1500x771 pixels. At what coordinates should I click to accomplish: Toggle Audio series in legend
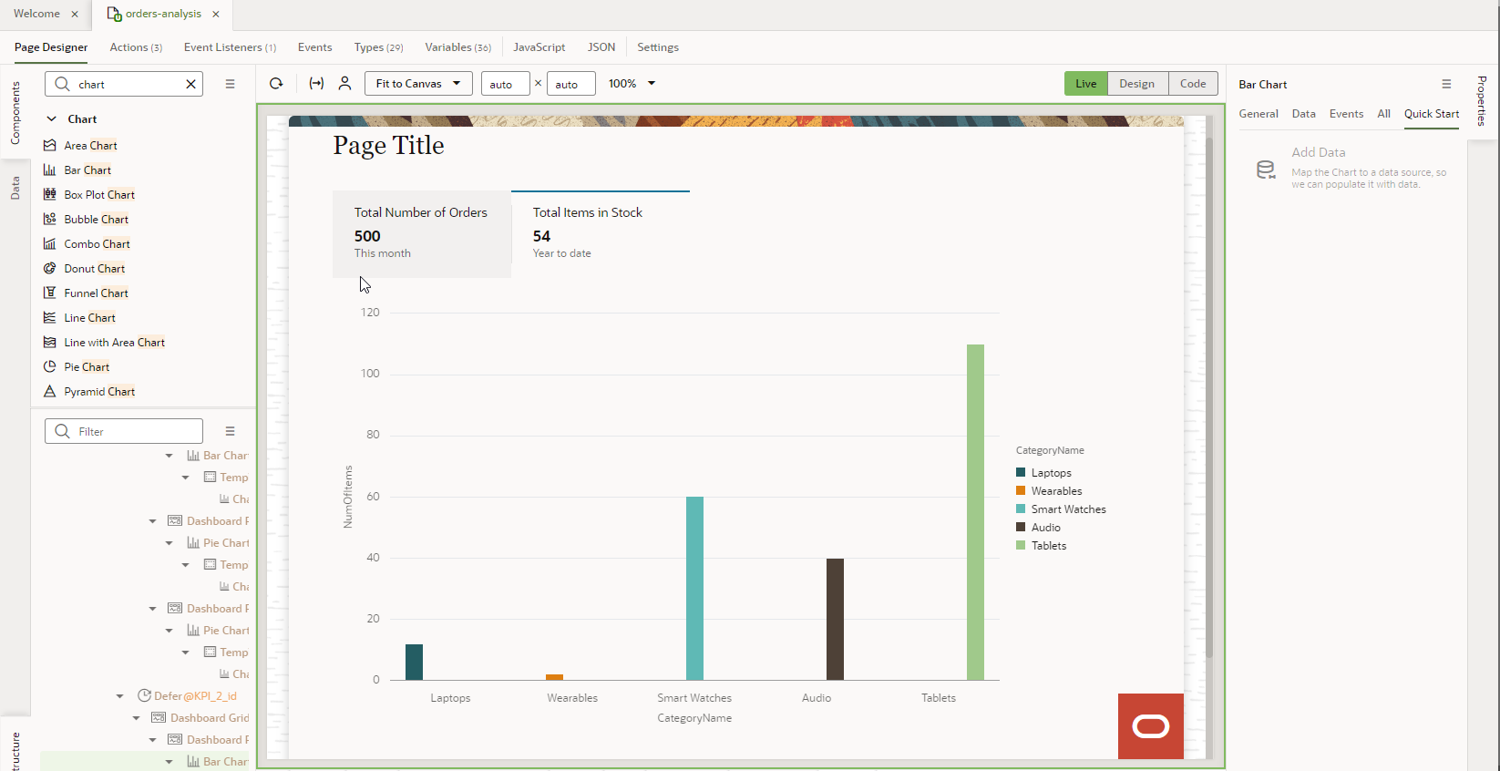click(x=1038, y=527)
